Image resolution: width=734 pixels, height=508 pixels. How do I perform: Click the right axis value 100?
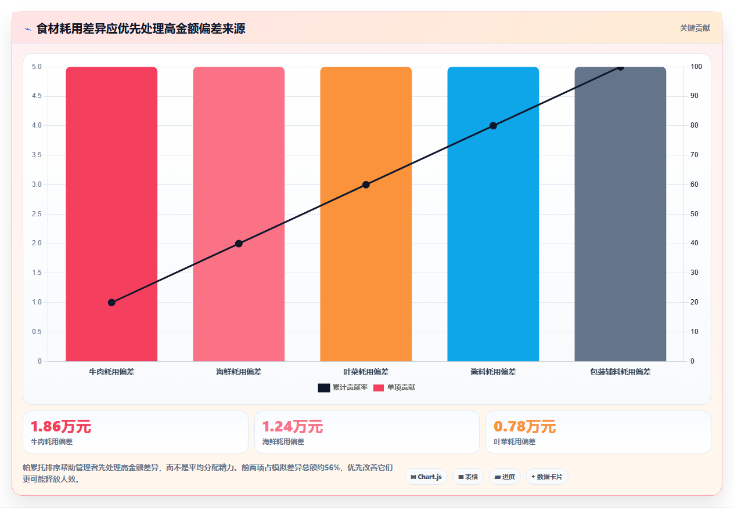tap(696, 67)
